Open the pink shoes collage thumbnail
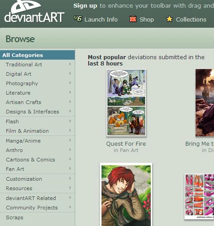This screenshot has width=214, height=226. pyautogui.click(x=199, y=196)
